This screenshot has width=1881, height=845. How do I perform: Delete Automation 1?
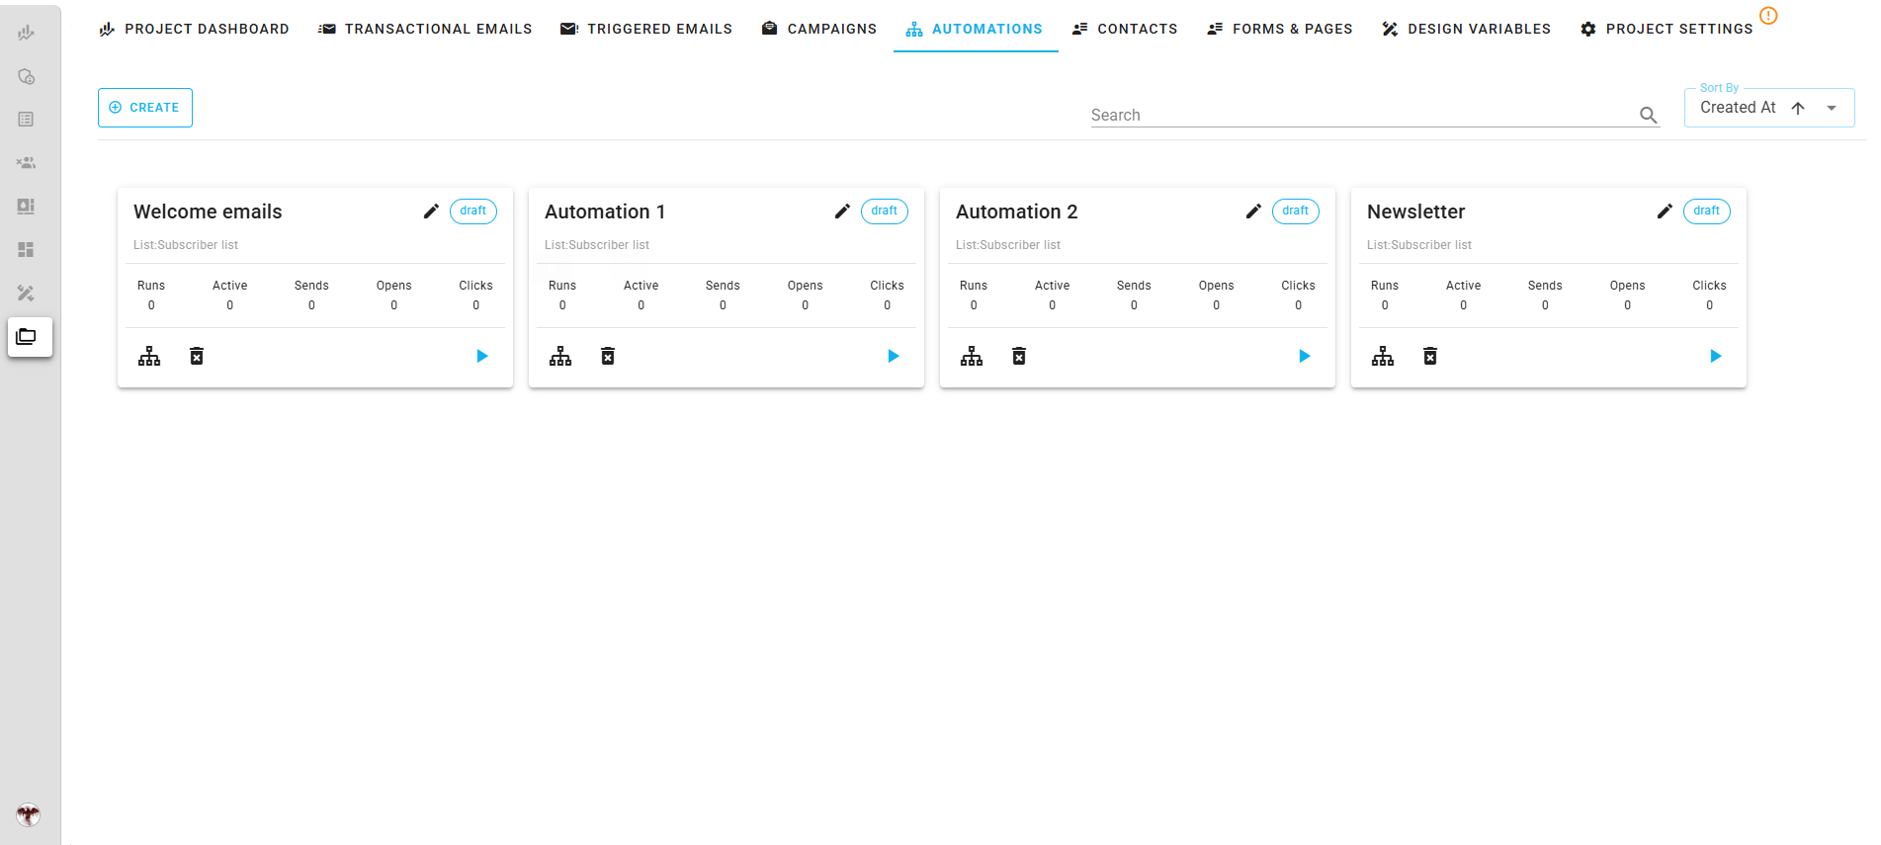608,356
